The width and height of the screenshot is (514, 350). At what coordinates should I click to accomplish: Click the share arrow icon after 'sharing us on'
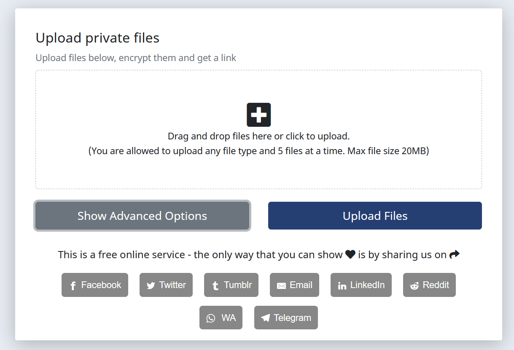pos(455,254)
